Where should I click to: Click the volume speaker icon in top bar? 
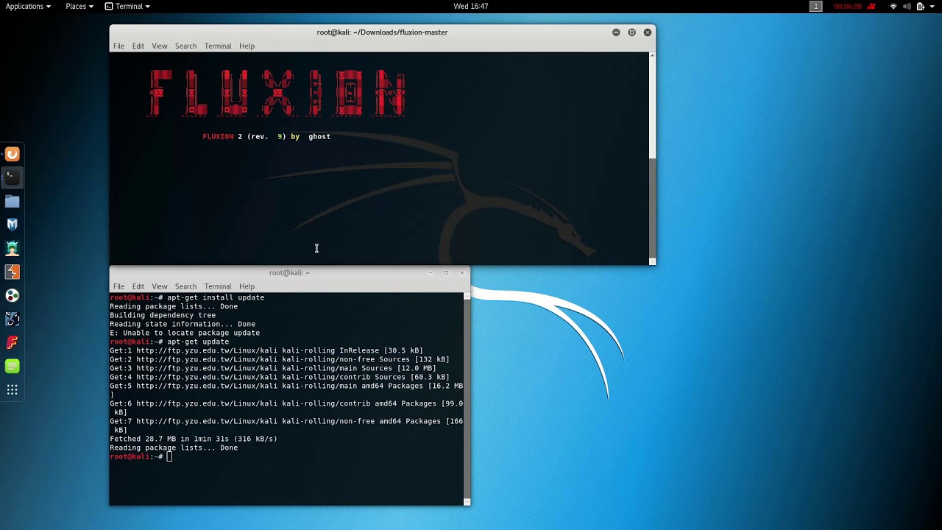(907, 6)
